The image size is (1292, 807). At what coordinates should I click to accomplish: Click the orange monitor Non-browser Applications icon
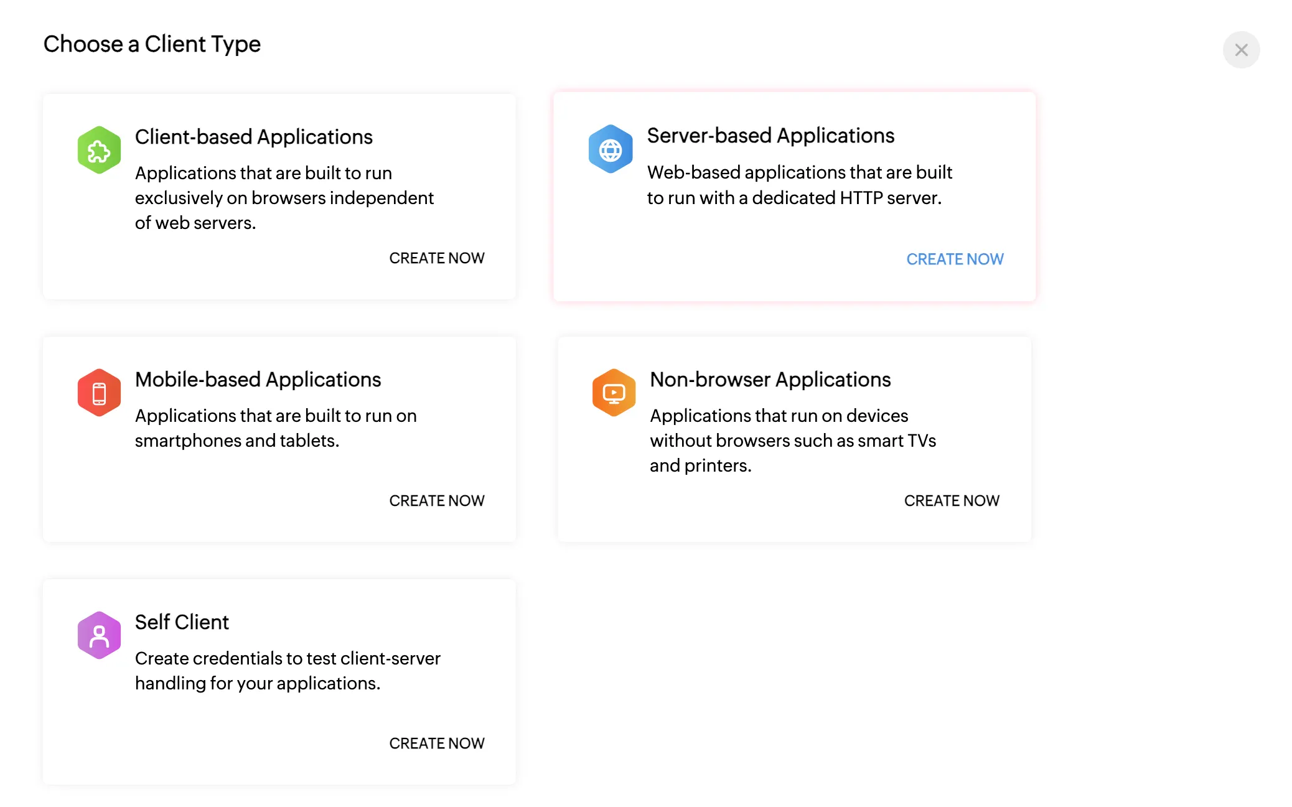614,393
